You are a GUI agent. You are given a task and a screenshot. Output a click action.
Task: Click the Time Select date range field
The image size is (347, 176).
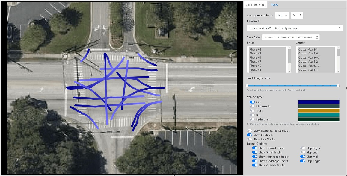coord(288,37)
